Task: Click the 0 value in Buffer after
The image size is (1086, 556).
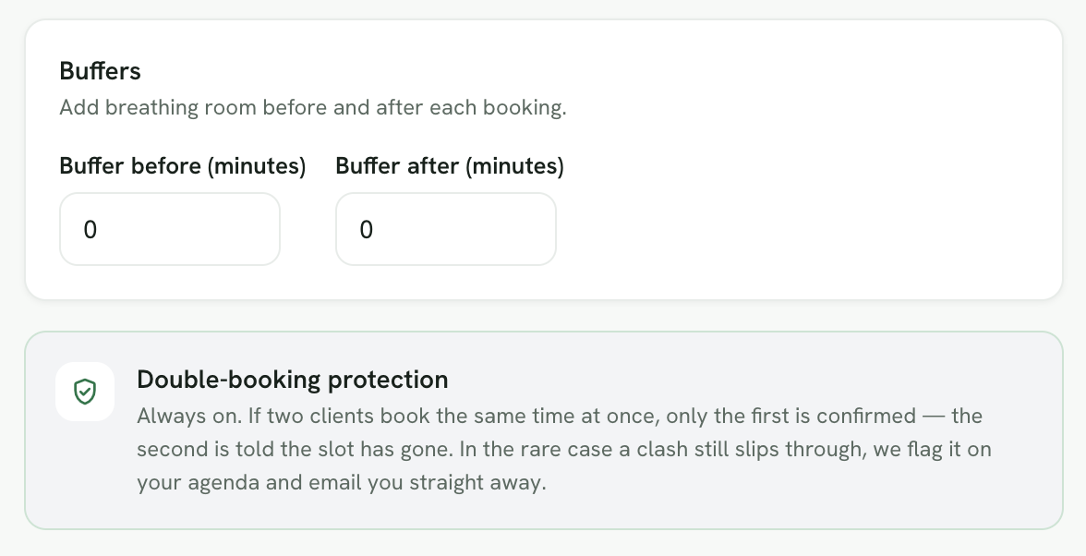Action: [x=367, y=230]
